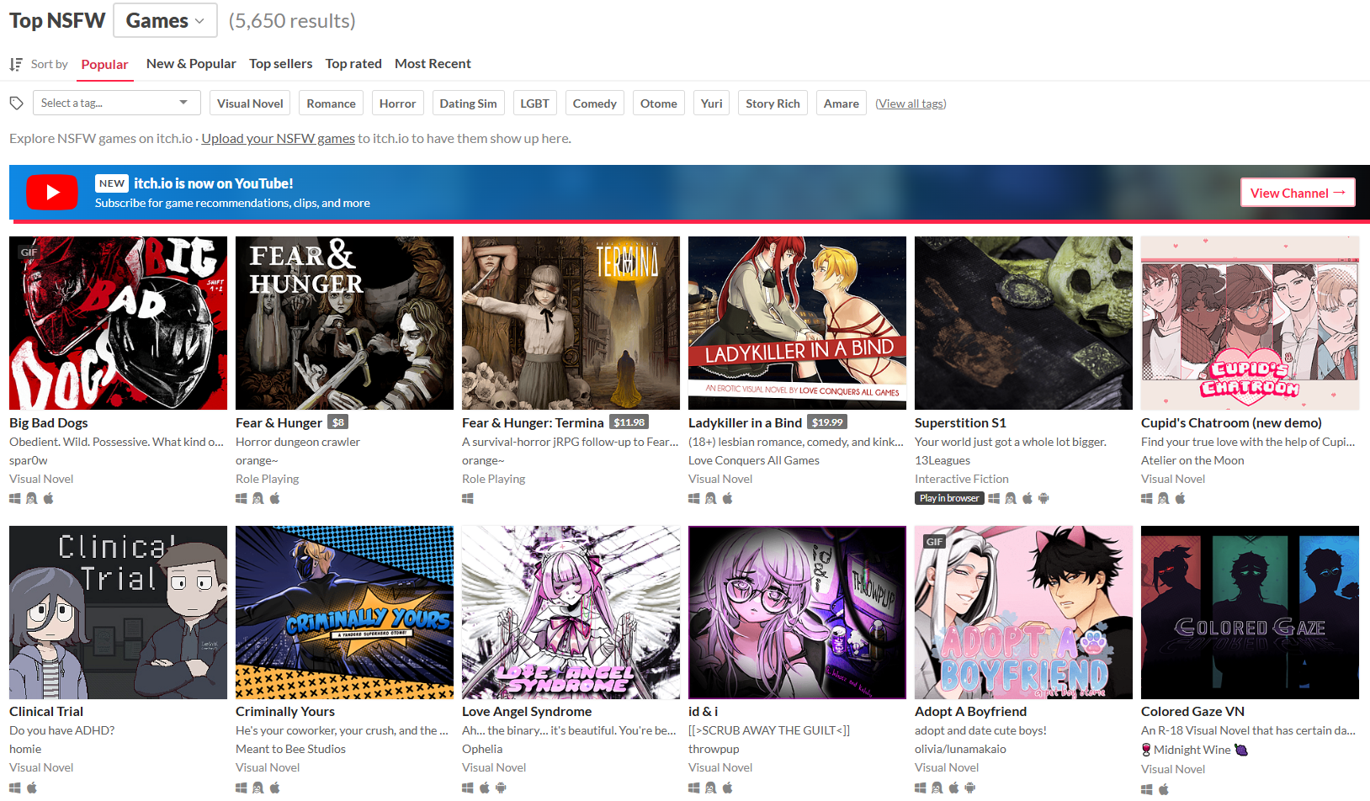Filter by Visual Novel tag
Viewport: 1370px width, 801px height.
click(x=250, y=103)
